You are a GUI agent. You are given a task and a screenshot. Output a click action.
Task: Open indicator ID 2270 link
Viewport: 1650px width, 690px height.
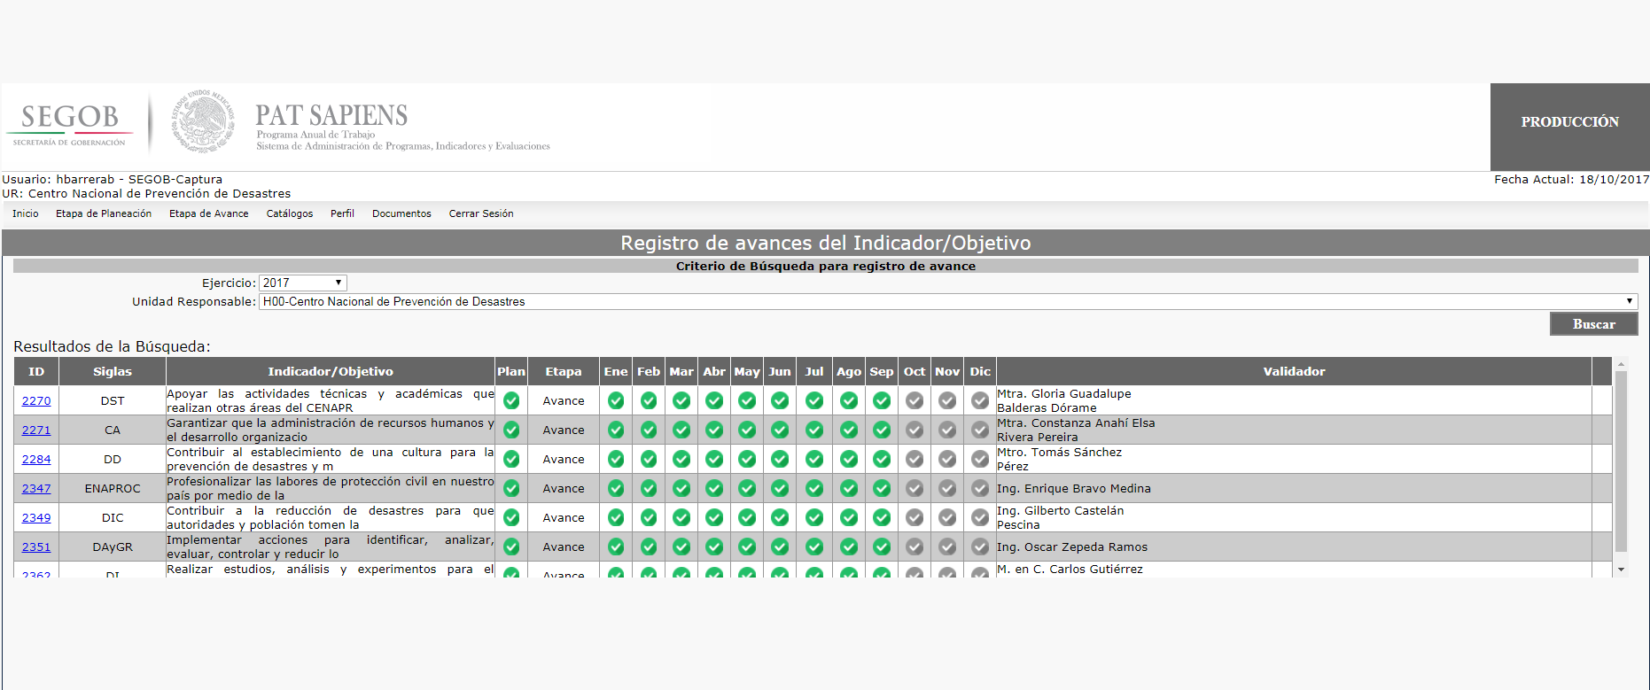[x=36, y=400]
